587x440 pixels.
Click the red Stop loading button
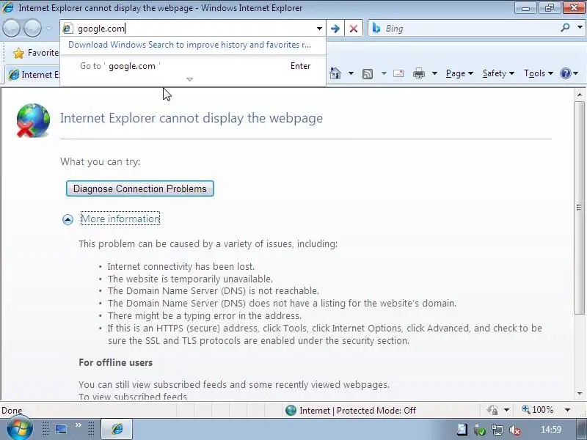(354, 29)
